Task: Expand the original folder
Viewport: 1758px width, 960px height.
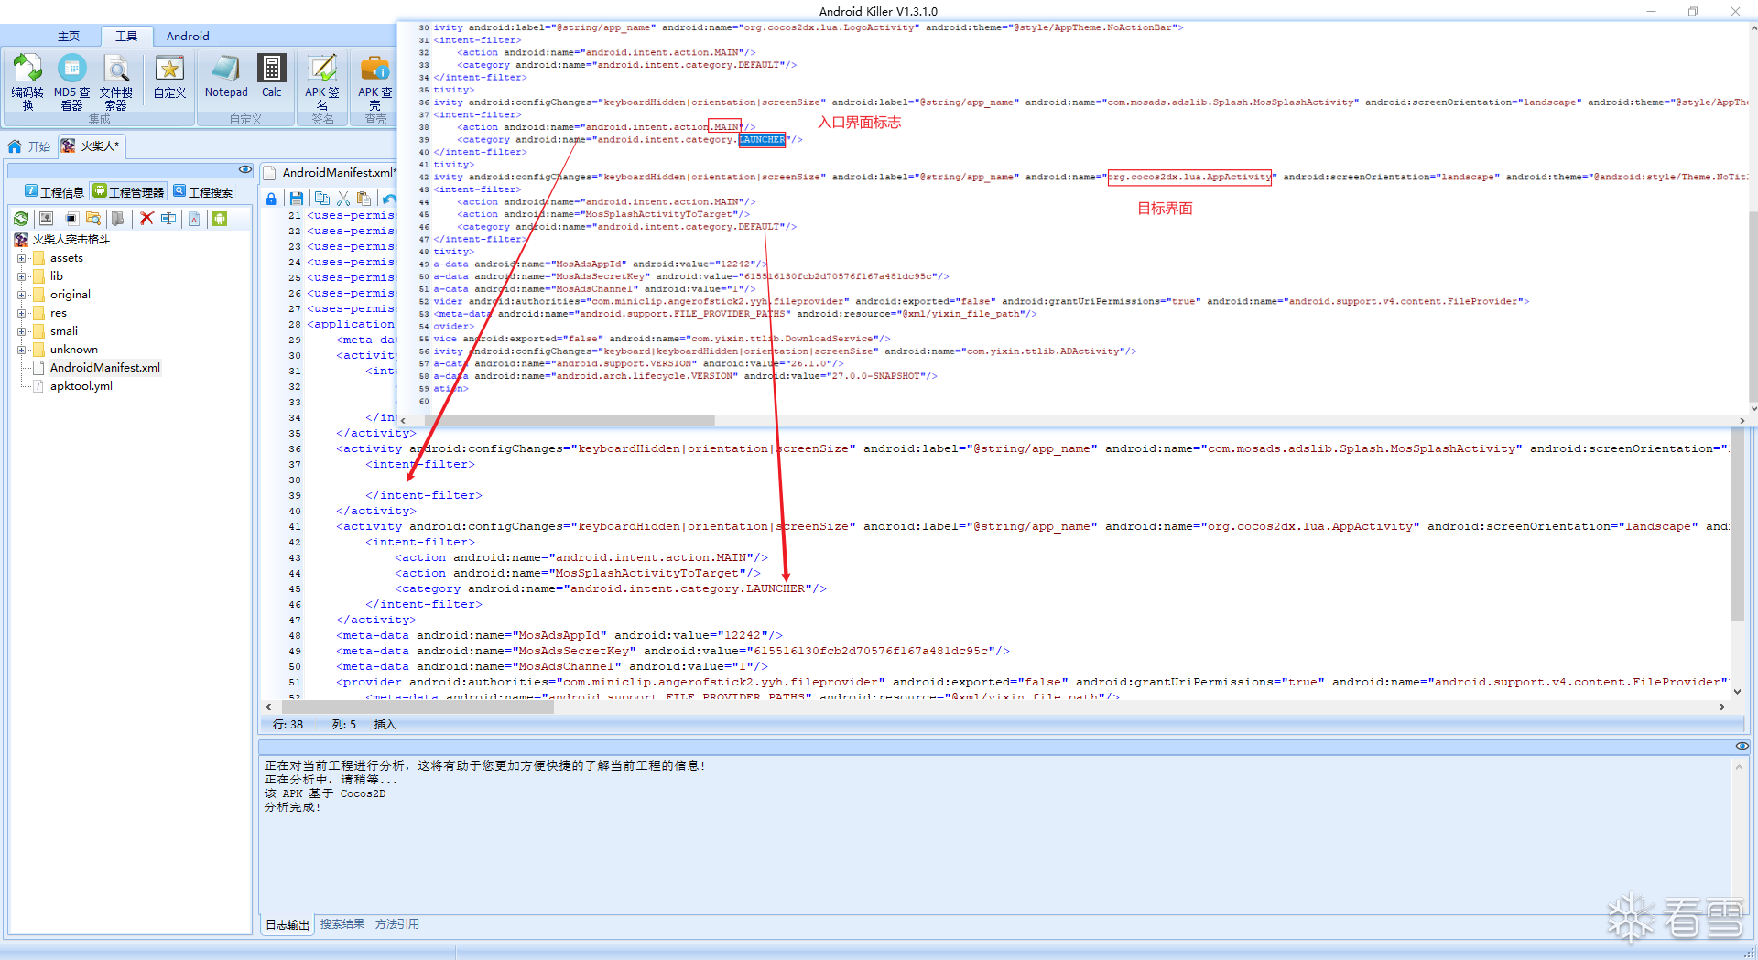Action: click(21, 295)
